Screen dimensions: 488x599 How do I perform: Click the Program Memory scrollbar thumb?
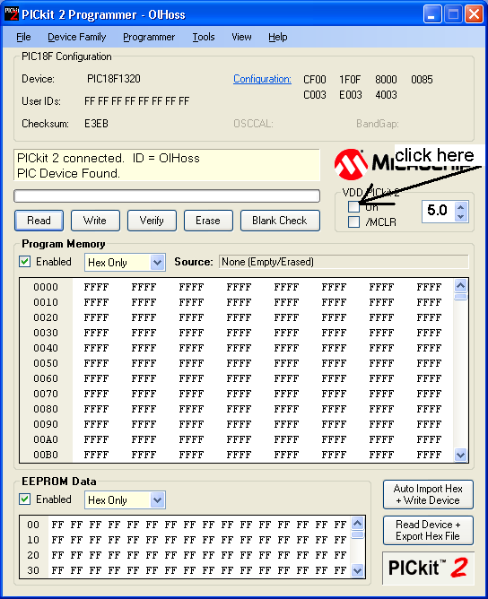461,297
